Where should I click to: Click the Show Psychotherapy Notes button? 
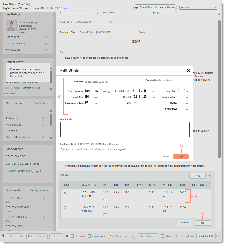pos(155,7)
